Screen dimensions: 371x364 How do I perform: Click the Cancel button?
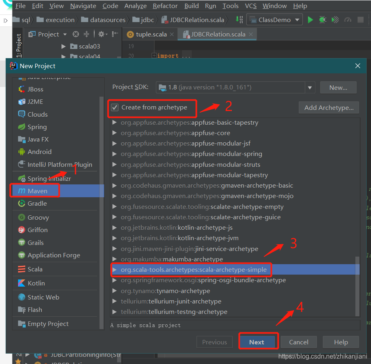(x=298, y=342)
